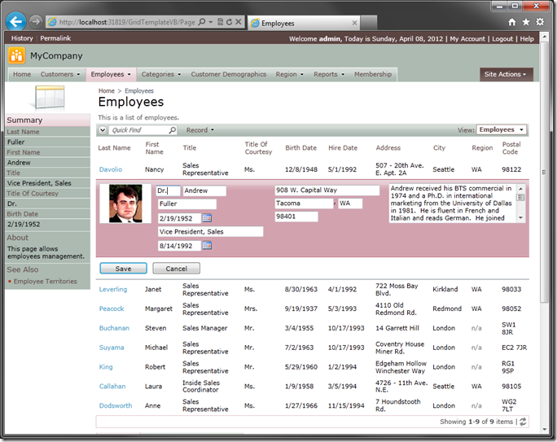Image resolution: width=557 pixels, height=442 pixels.
Task: Click the Quick Find search magnifier icon
Action: coord(172,130)
